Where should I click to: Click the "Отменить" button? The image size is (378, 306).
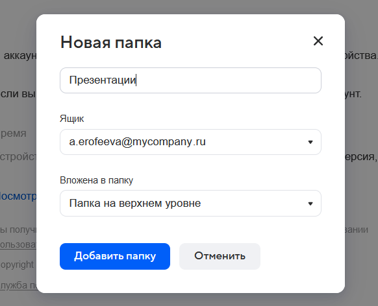tap(220, 256)
